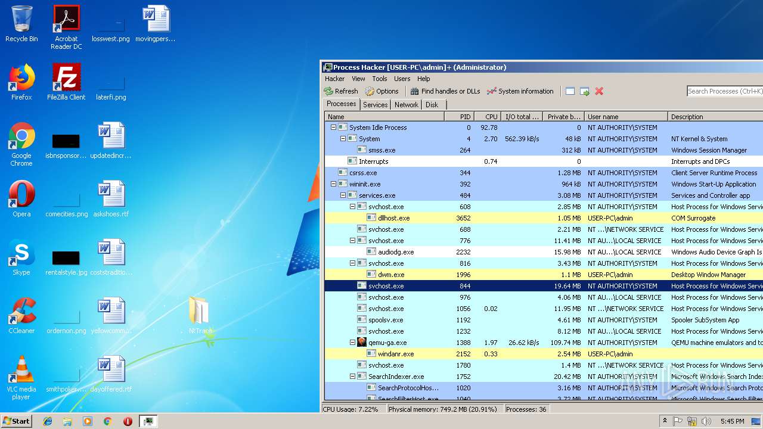The height and width of the screenshot is (429, 763).
Task: Open the View menu
Action: [358, 79]
